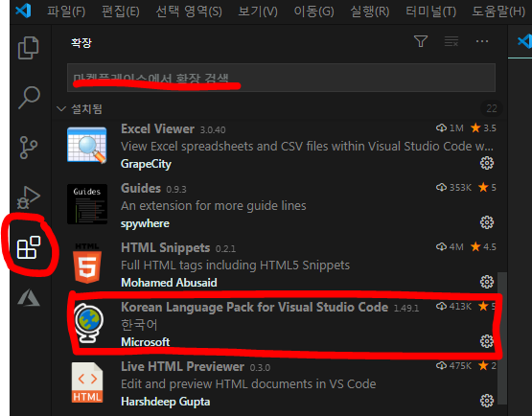
Task: Open Source Control view
Action: click(x=29, y=148)
